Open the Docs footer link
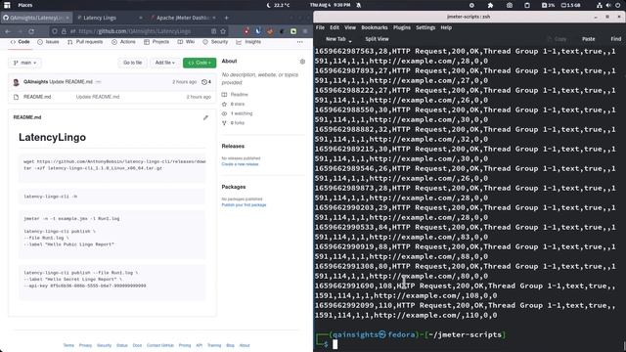The image size is (626, 352). pyautogui.click(x=137, y=345)
